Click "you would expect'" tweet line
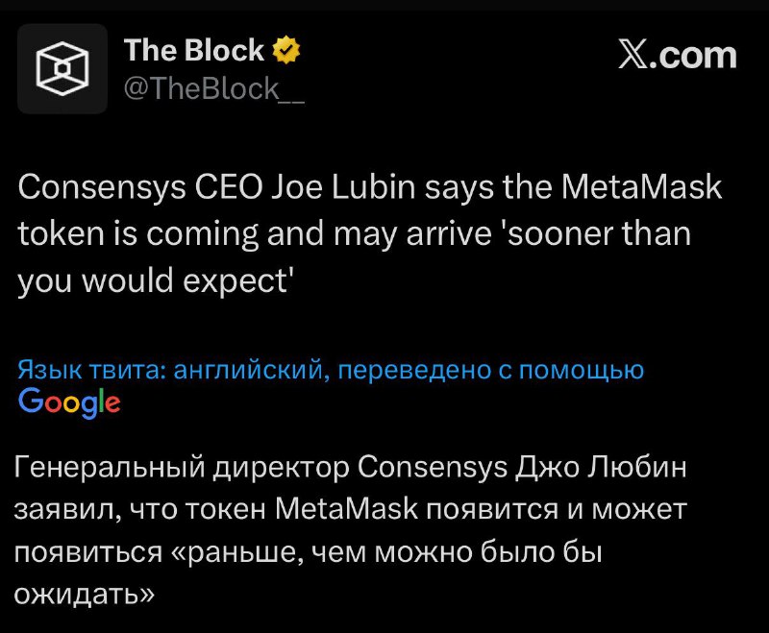Image resolution: width=769 pixels, height=633 pixels. coord(155,280)
